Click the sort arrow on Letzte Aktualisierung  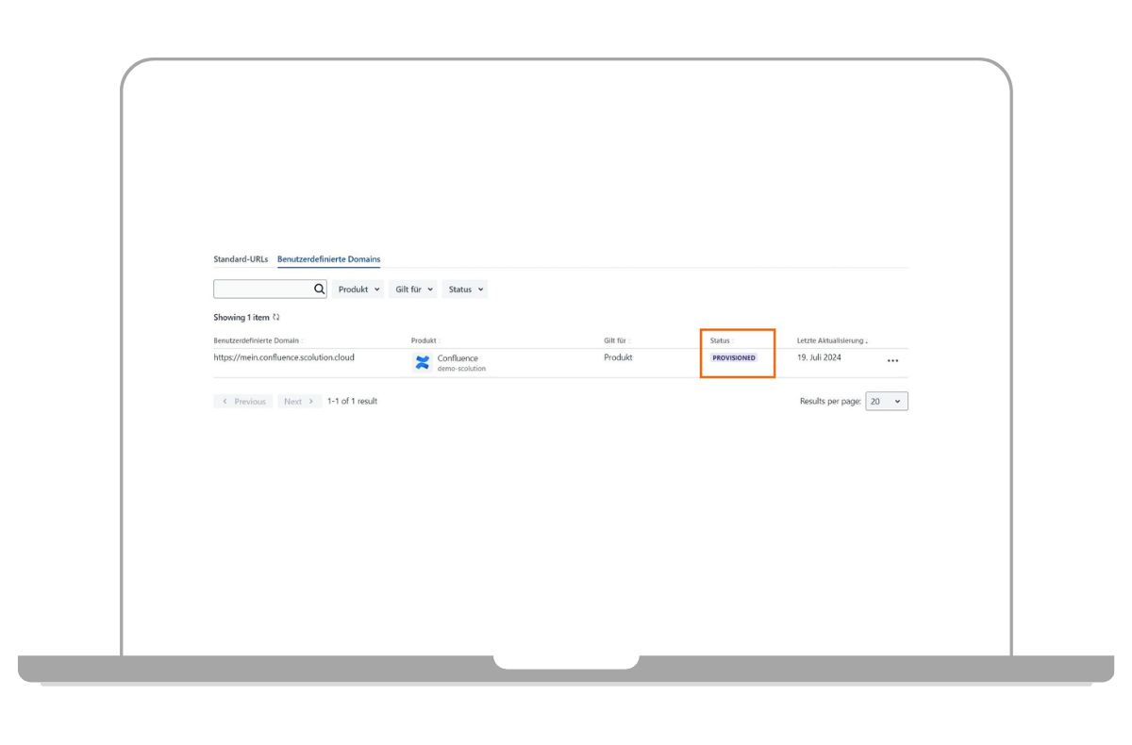coord(869,340)
